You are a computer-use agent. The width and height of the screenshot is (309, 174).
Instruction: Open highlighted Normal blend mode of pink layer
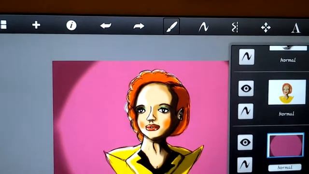pos(285,168)
